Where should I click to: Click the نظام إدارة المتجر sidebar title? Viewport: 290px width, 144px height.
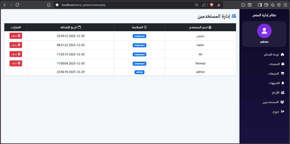264,15
